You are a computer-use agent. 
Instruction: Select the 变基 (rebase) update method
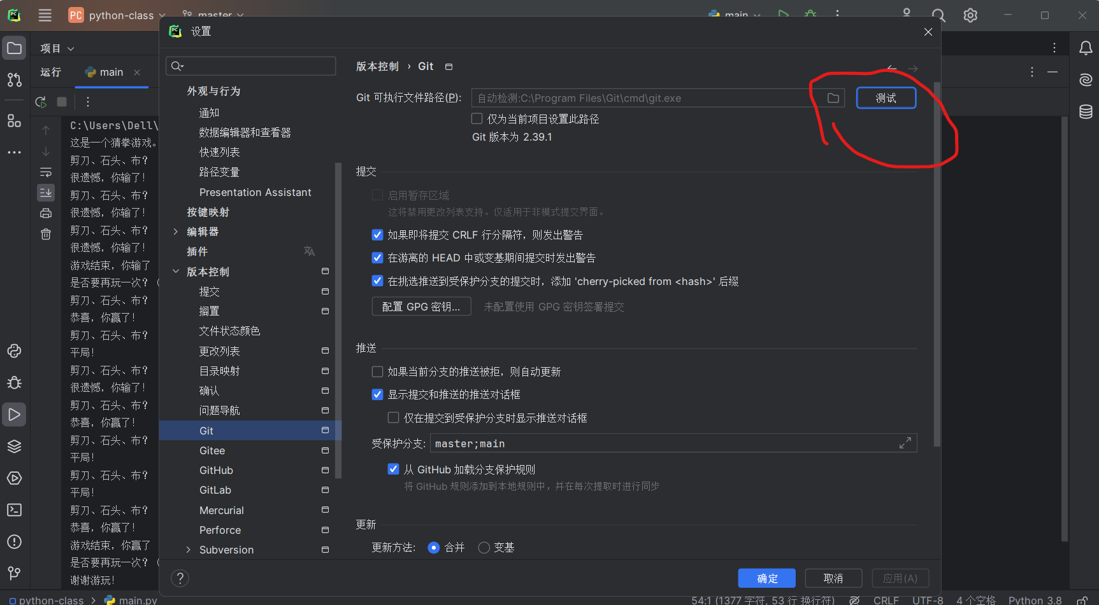(x=484, y=548)
